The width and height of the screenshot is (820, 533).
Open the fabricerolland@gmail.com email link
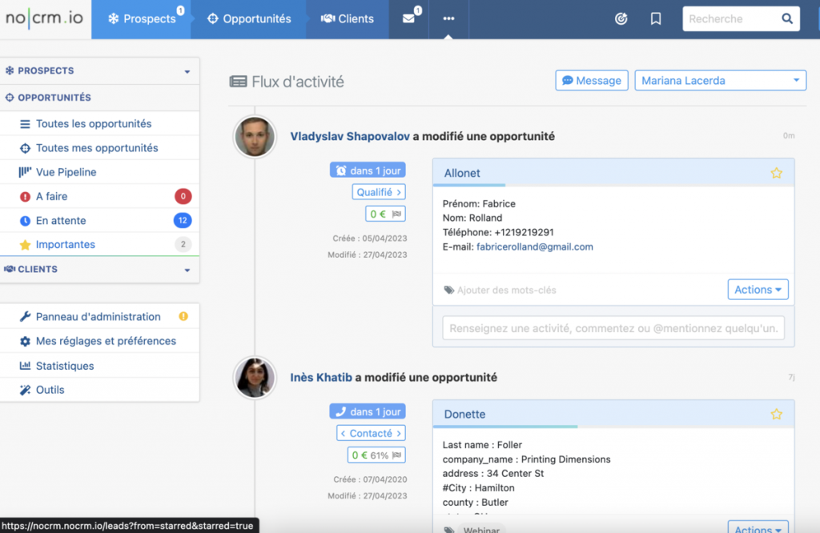[x=534, y=246]
